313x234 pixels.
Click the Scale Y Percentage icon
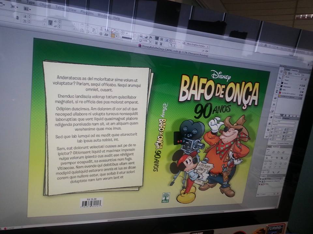pyautogui.click(x=25, y=21)
